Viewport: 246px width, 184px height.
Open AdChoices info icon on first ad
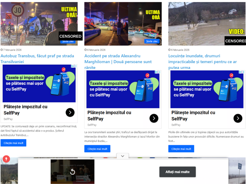[73, 66]
